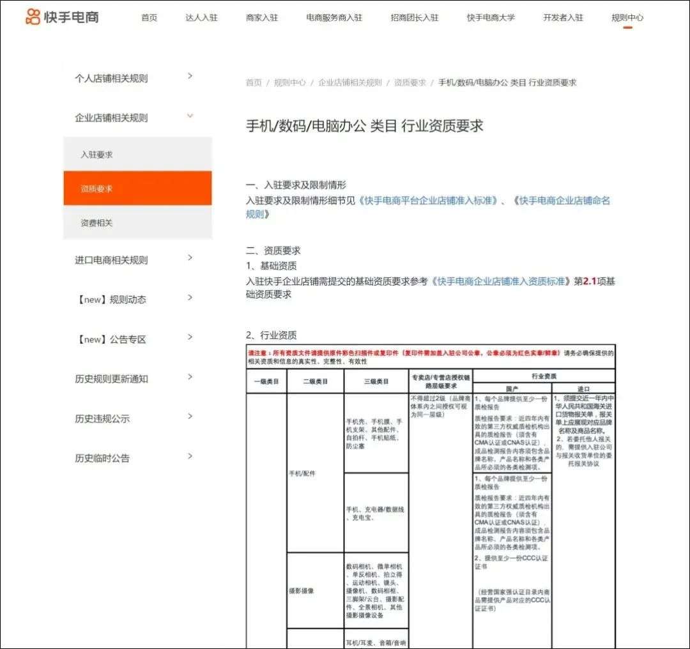Open 快手电商大学 navigation item
This screenshot has height=649, width=690.
pos(490,18)
